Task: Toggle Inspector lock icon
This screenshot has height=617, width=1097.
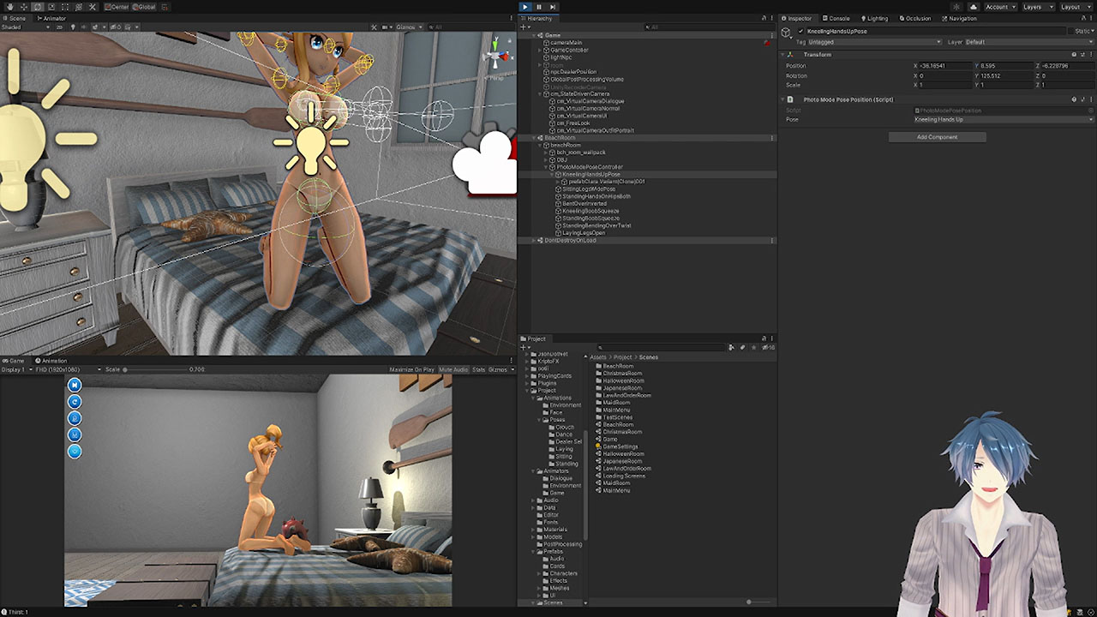Action: point(1082,18)
